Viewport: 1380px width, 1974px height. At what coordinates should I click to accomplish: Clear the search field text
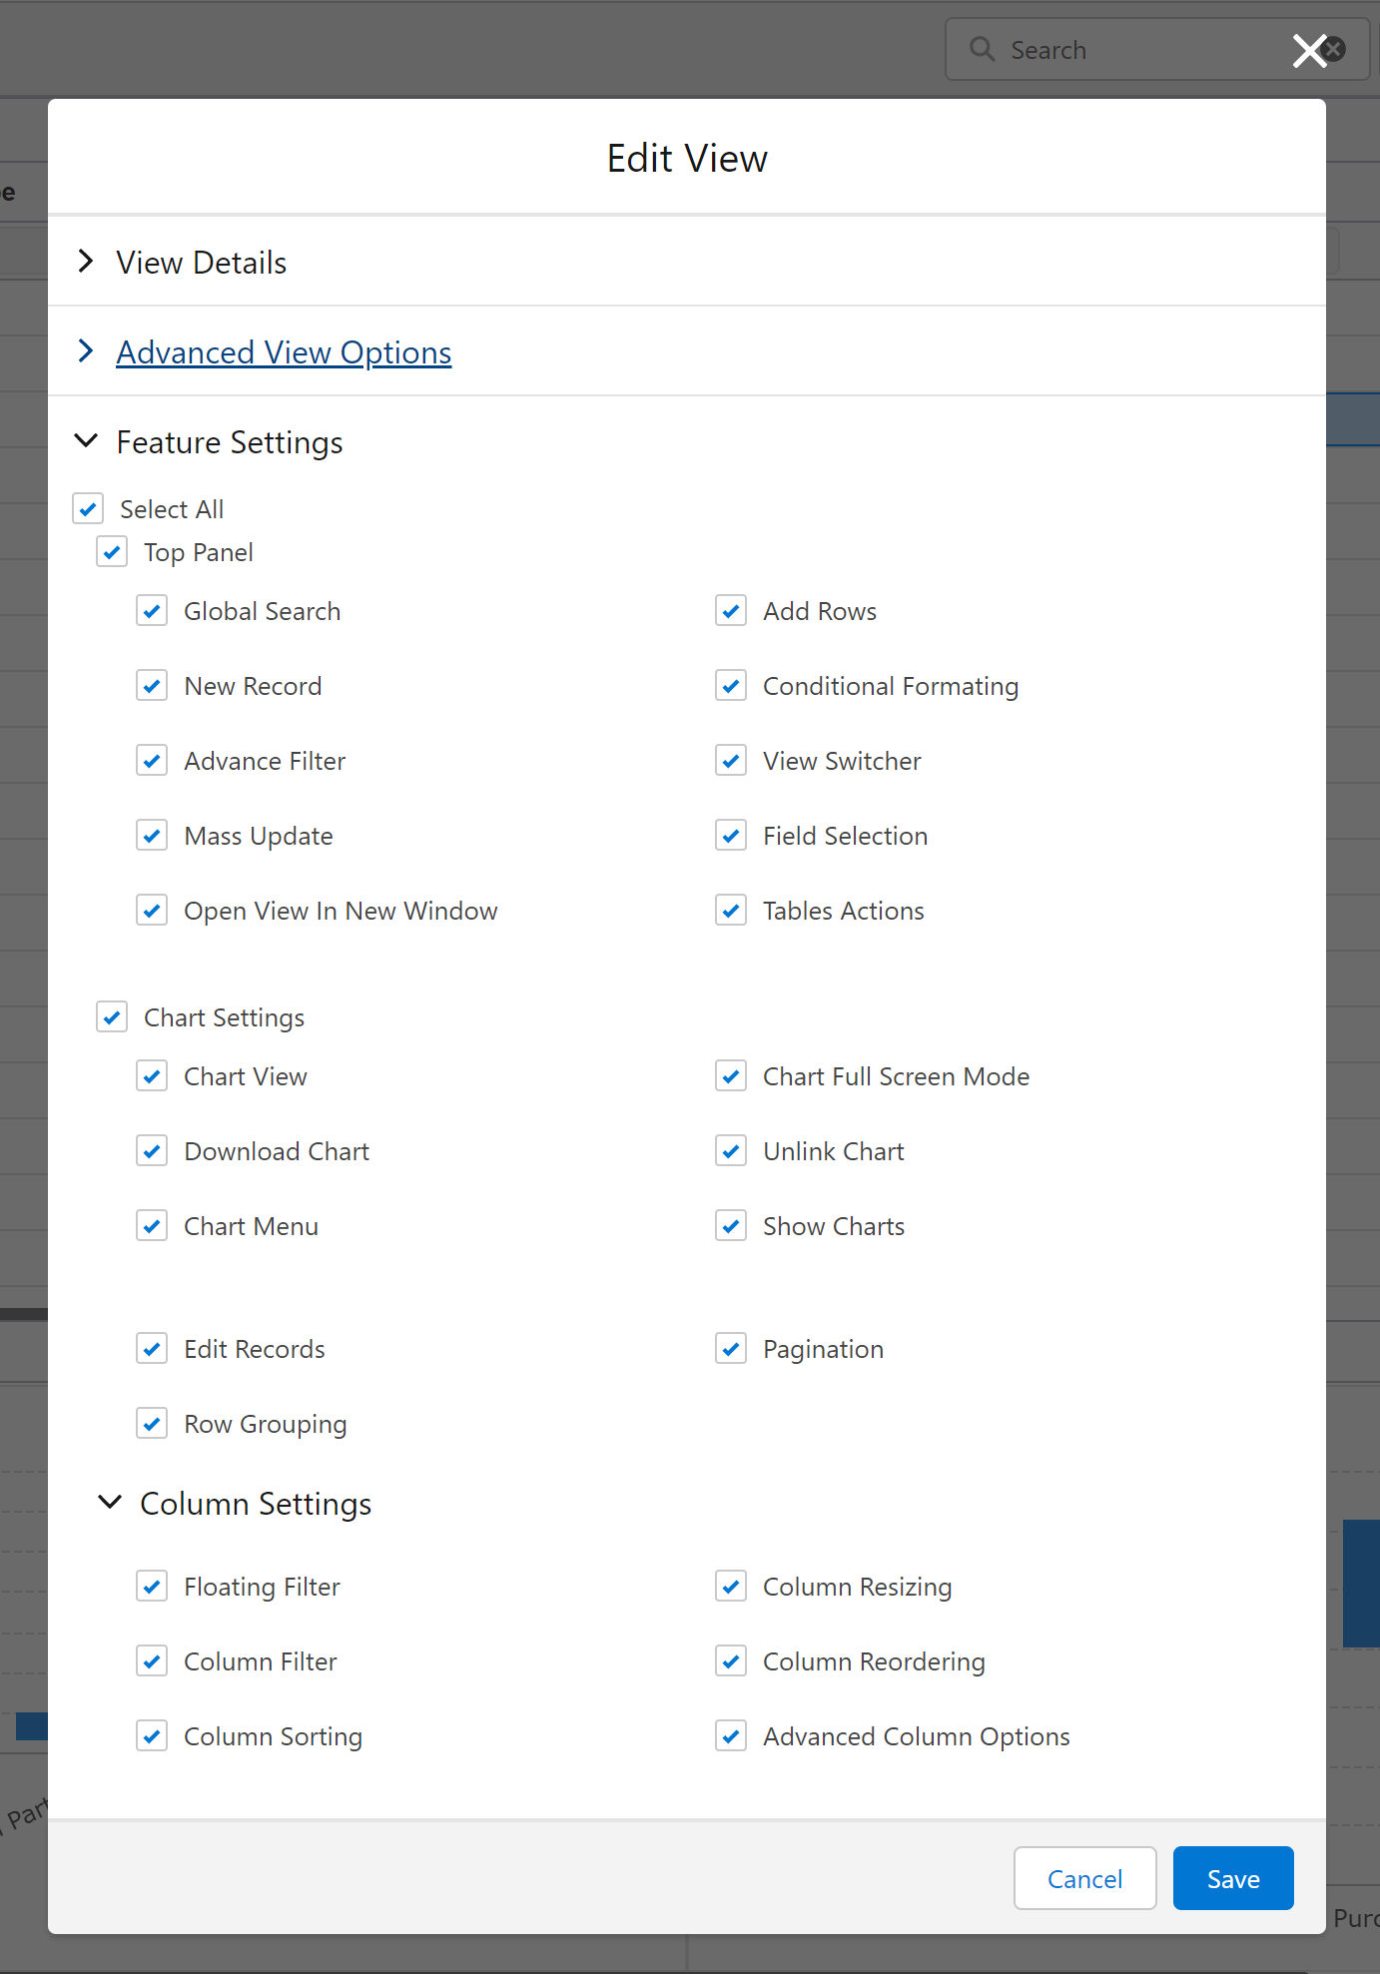(1336, 49)
